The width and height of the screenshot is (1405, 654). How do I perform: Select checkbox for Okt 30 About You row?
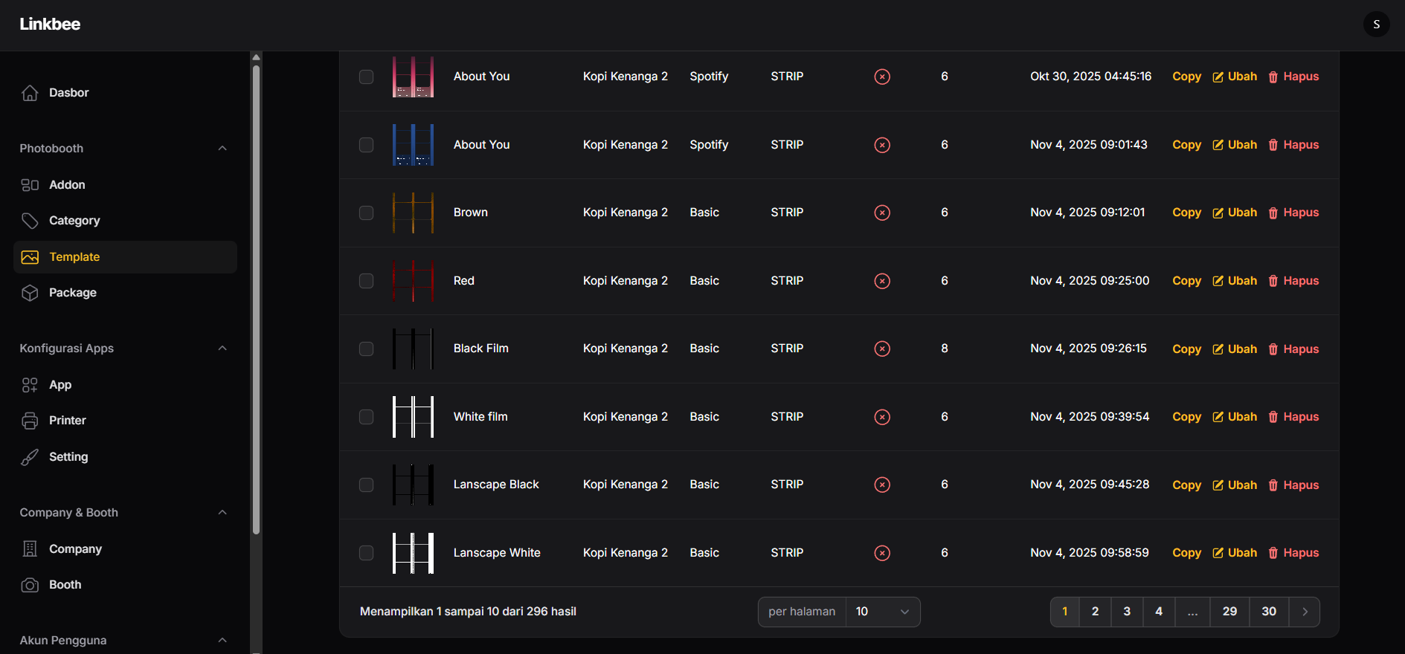click(x=366, y=77)
